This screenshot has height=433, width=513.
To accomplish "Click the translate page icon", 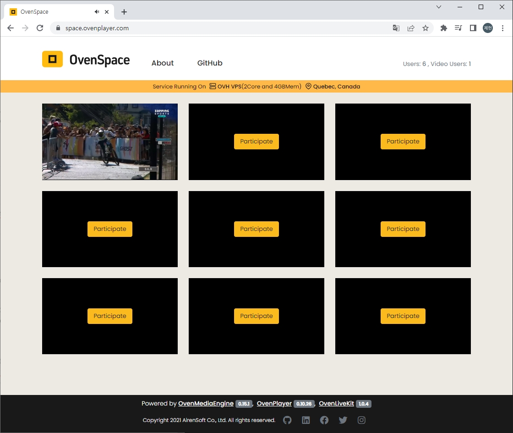I will pyautogui.click(x=396, y=28).
